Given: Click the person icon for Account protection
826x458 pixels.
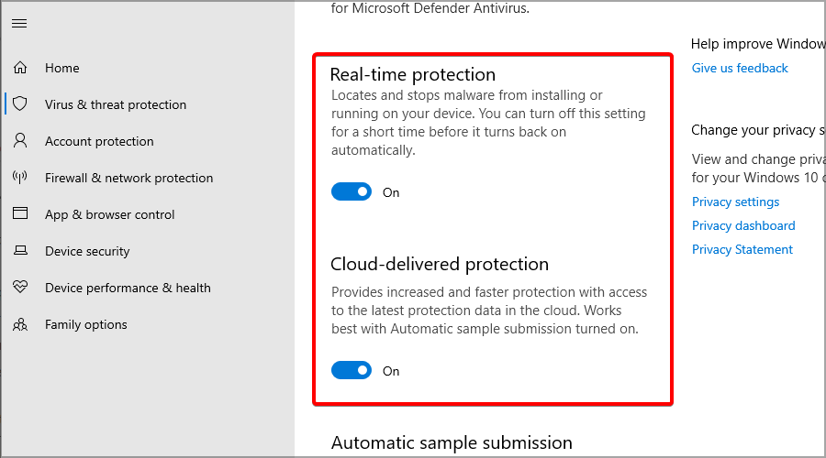Looking at the screenshot, I should [x=20, y=140].
